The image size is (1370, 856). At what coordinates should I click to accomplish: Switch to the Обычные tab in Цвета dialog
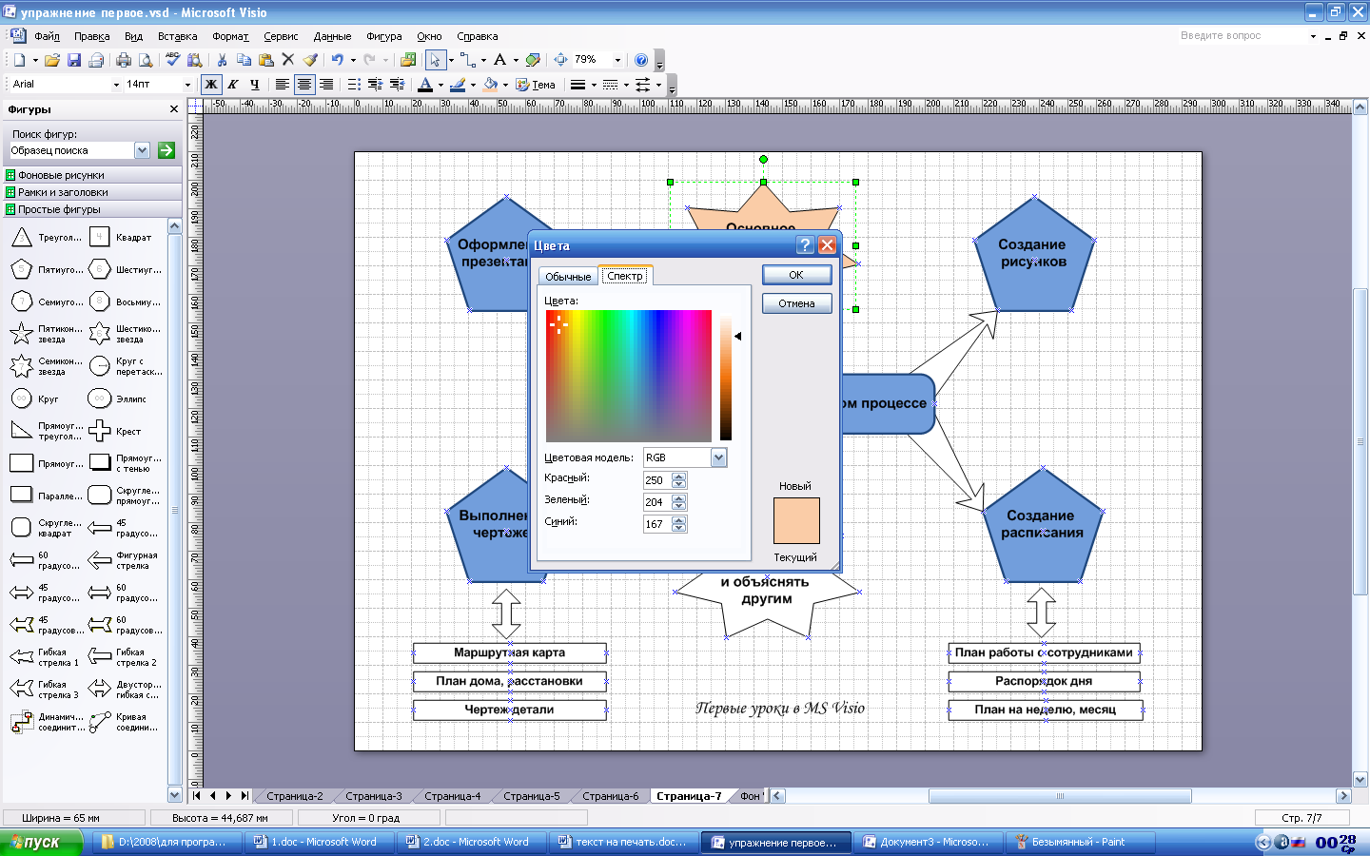pyautogui.click(x=568, y=277)
